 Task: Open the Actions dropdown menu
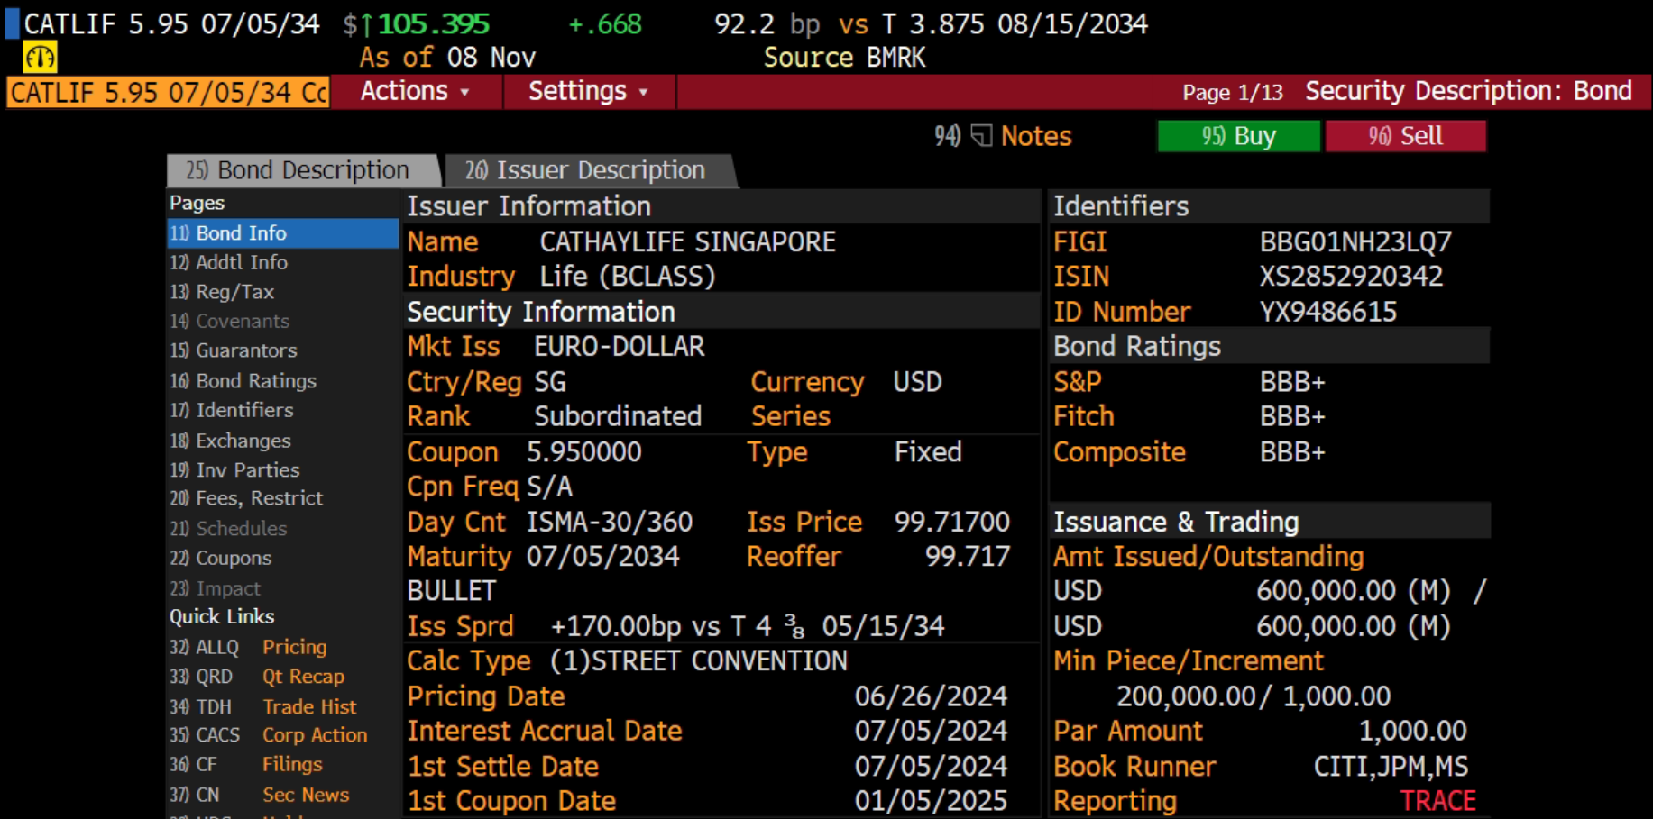tap(416, 92)
